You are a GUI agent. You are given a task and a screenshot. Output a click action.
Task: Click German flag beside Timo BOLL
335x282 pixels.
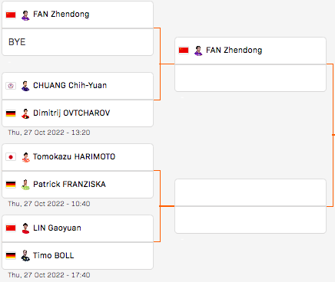coord(11,255)
